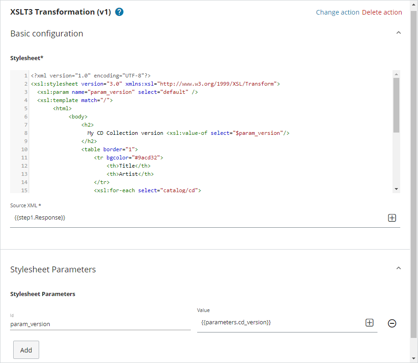
Task: Click the Delete action link
Action: [382, 12]
